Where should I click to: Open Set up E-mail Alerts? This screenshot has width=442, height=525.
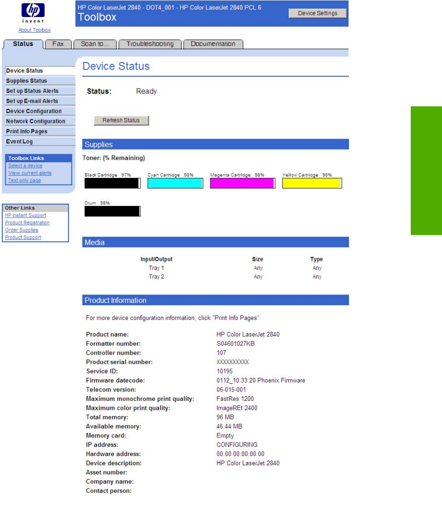(40, 101)
